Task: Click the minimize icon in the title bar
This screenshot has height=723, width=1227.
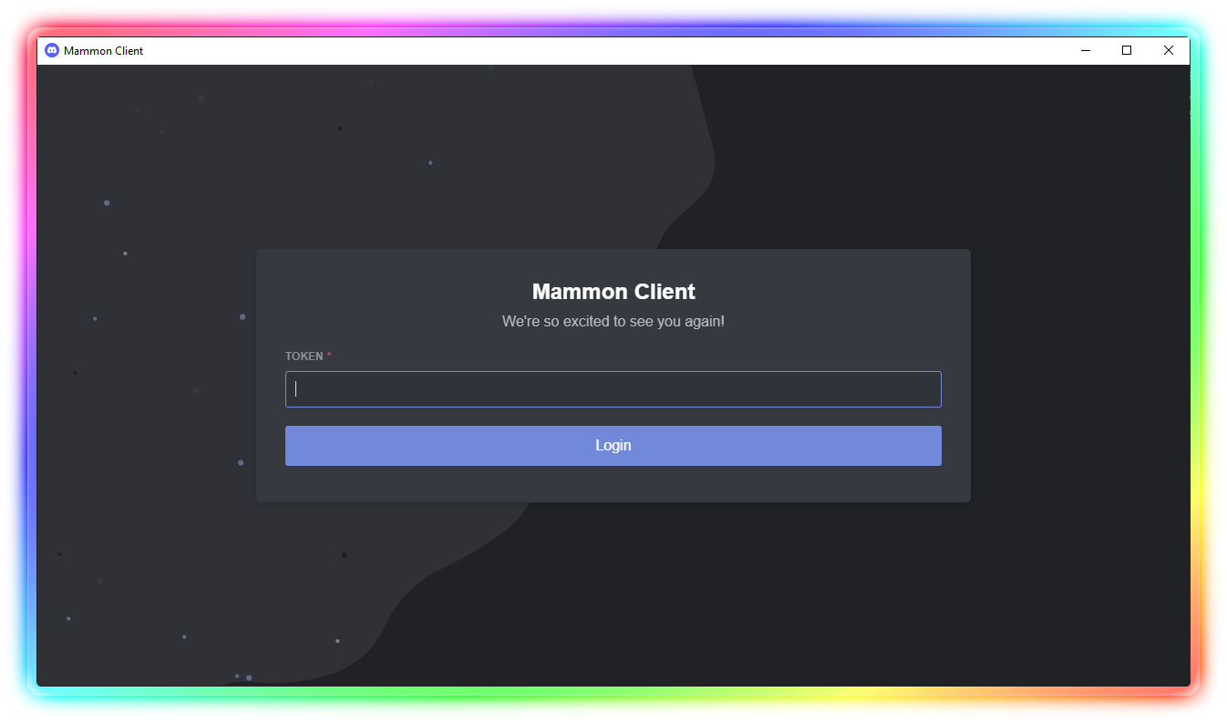Action: pyautogui.click(x=1085, y=50)
